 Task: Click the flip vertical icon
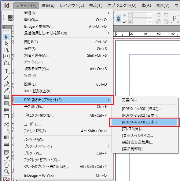tap(166, 22)
